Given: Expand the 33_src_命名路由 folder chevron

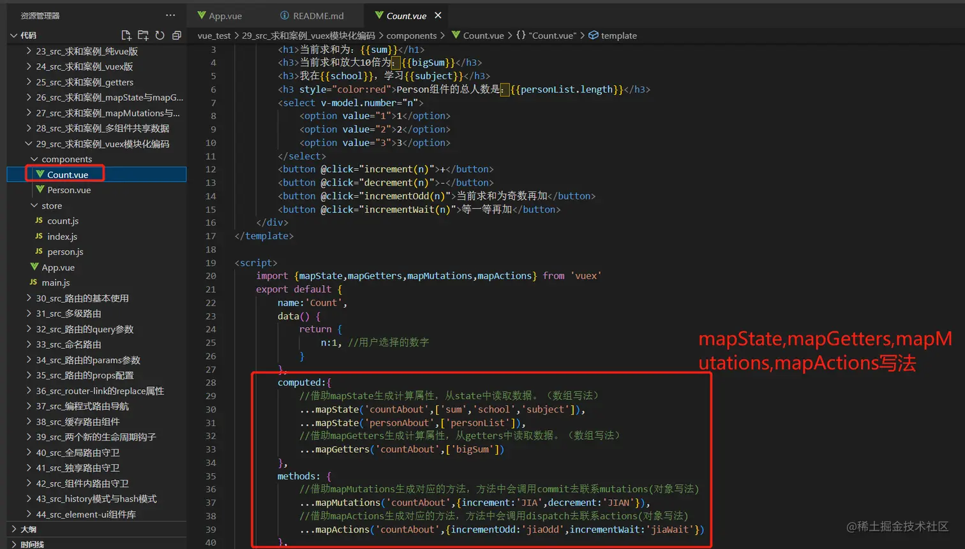Looking at the screenshot, I should 29,344.
